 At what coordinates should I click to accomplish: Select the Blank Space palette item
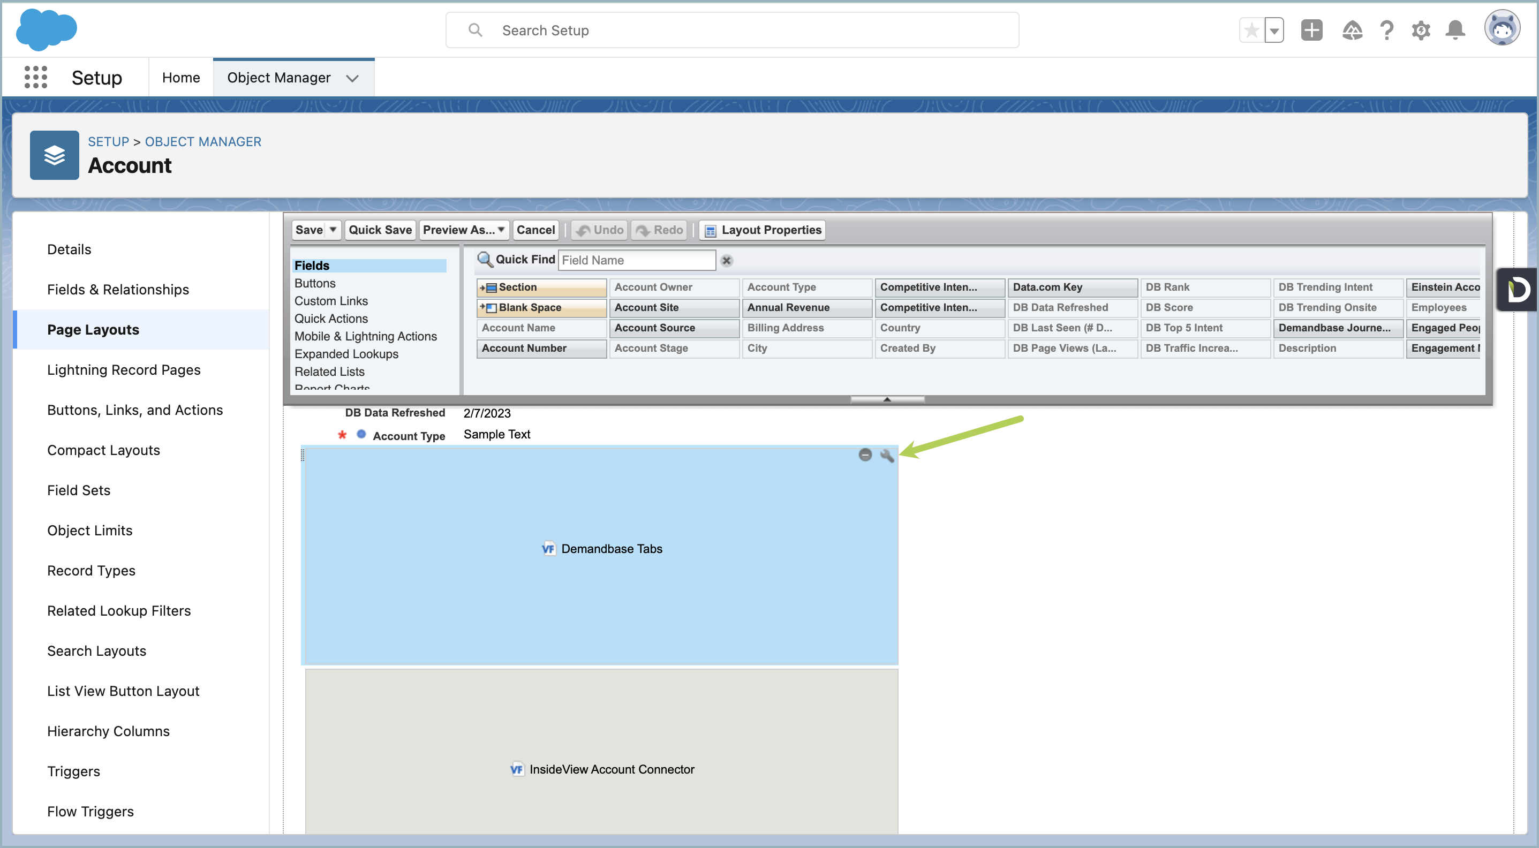pos(541,307)
